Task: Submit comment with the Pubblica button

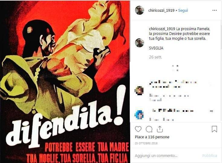Action: pos(210,156)
